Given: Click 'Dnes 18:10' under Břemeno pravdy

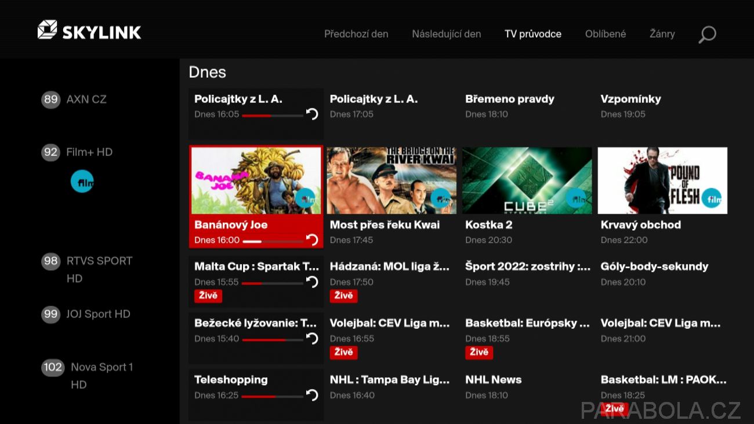Looking at the screenshot, I should [487, 114].
